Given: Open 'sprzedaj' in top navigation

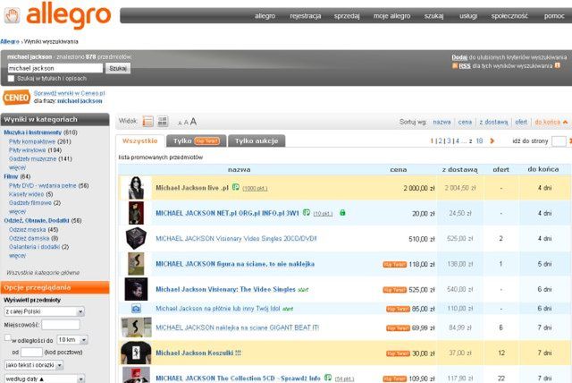Looking at the screenshot, I should pyautogui.click(x=347, y=16).
